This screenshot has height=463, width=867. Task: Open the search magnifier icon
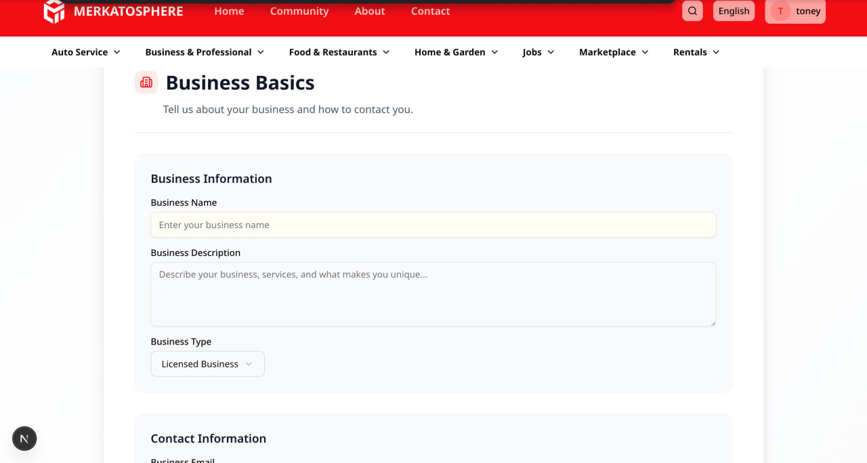point(692,11)
